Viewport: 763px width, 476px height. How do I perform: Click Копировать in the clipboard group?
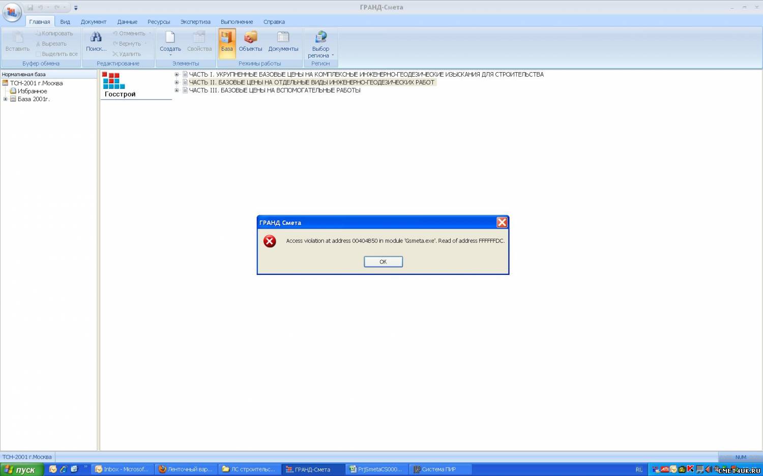(x=54, y=34)
